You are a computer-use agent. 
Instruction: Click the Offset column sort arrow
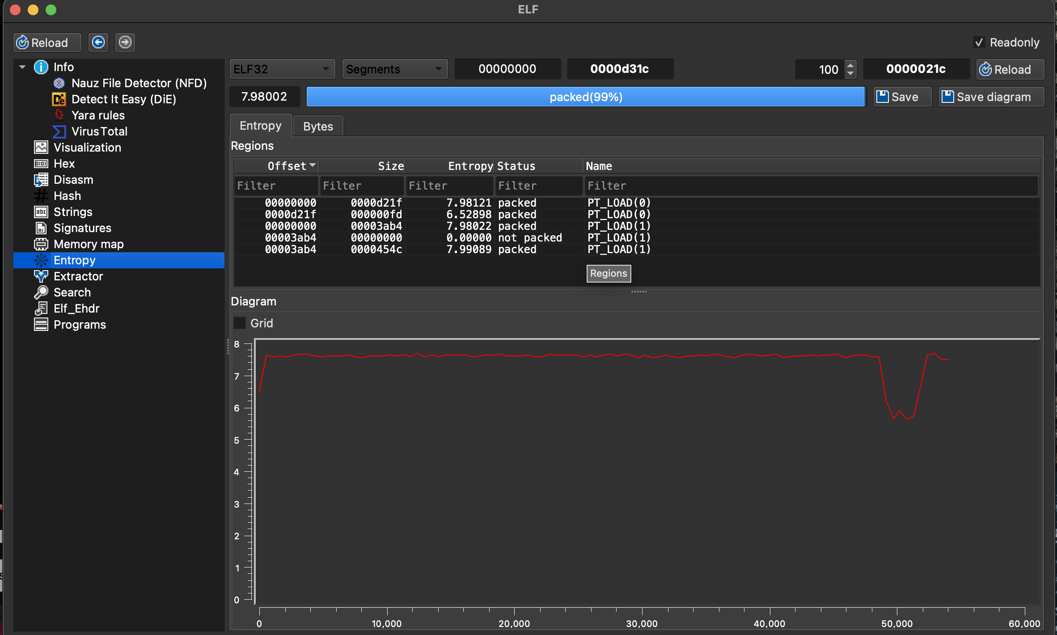(x=313, y=165)
